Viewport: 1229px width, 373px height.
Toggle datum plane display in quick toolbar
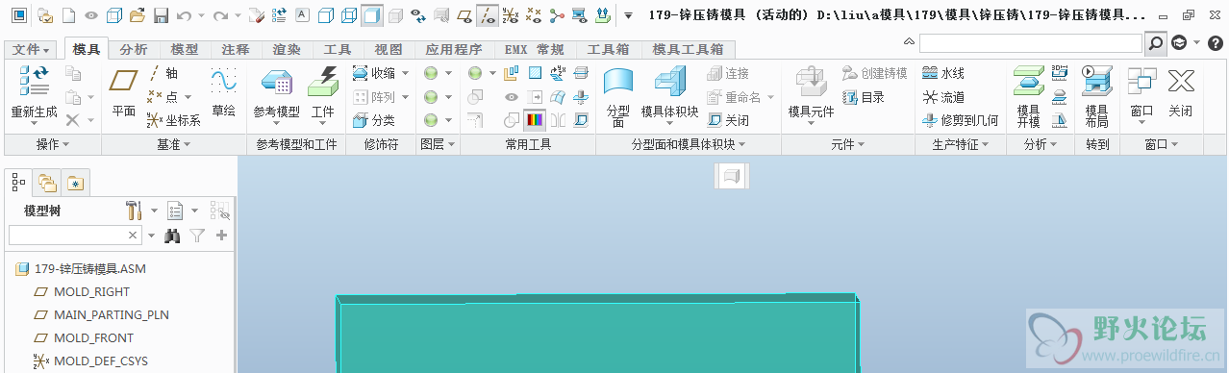point(464,15)
